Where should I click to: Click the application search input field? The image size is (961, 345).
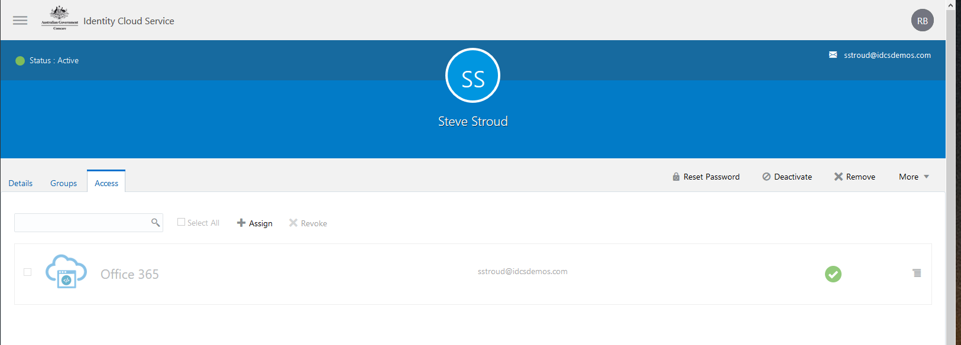click(82, 223)
